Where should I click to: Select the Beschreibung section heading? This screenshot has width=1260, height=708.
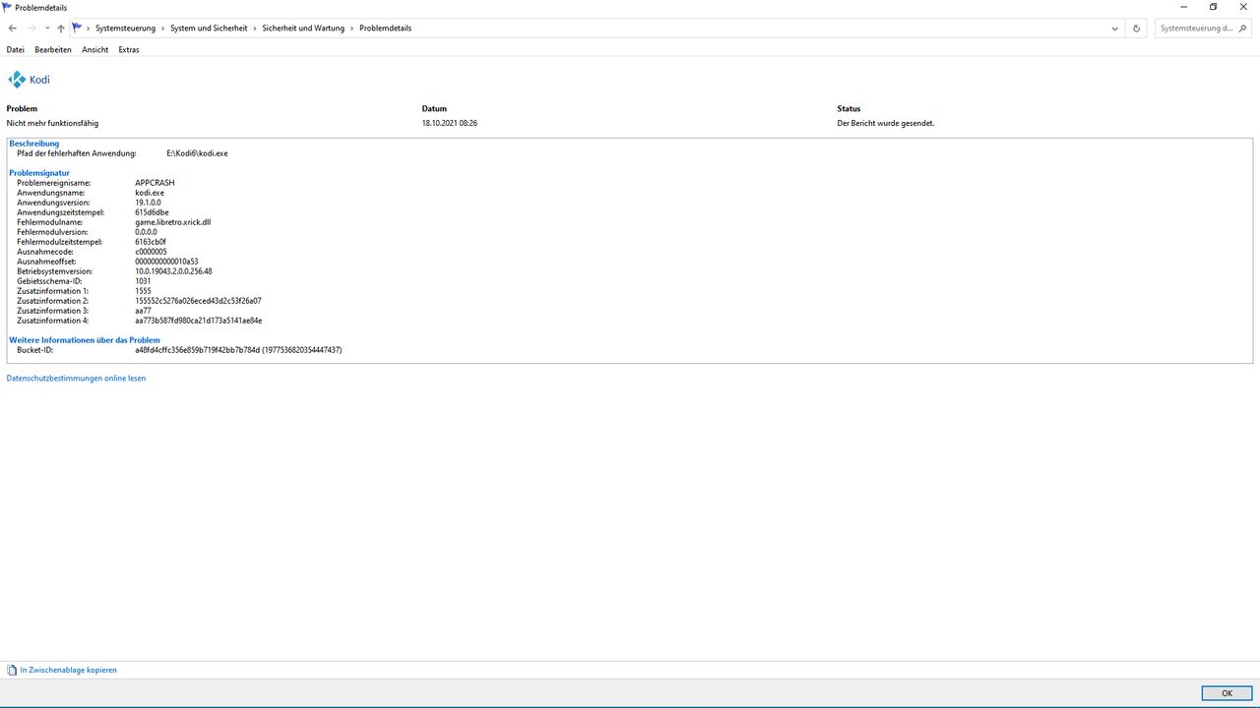pos(34,144)
